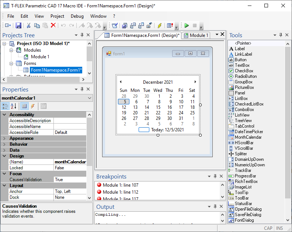Viewport: 292px width, 232px height.
Task: Click the Exit icon in the toolbar
Action: [x=8, y=25]
